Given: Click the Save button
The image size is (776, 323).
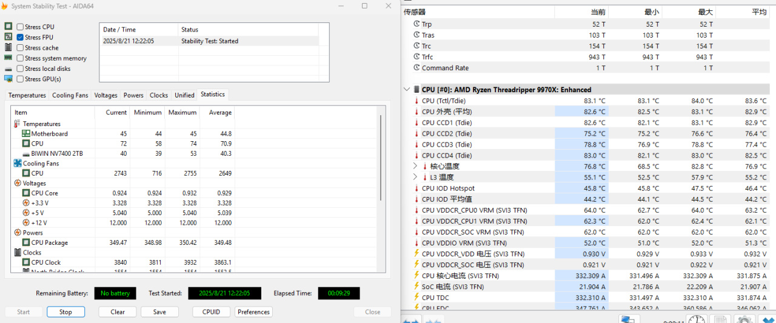Looking at the screenshot, I should (159, 312).
